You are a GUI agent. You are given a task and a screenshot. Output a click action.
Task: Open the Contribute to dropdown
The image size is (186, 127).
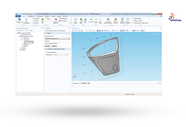58,55
